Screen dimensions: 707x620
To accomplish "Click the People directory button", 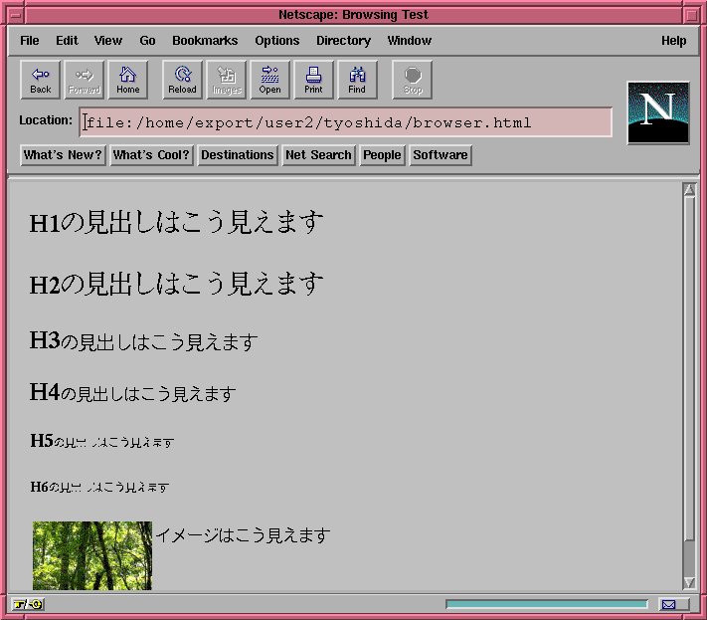I will coord(383,155).
